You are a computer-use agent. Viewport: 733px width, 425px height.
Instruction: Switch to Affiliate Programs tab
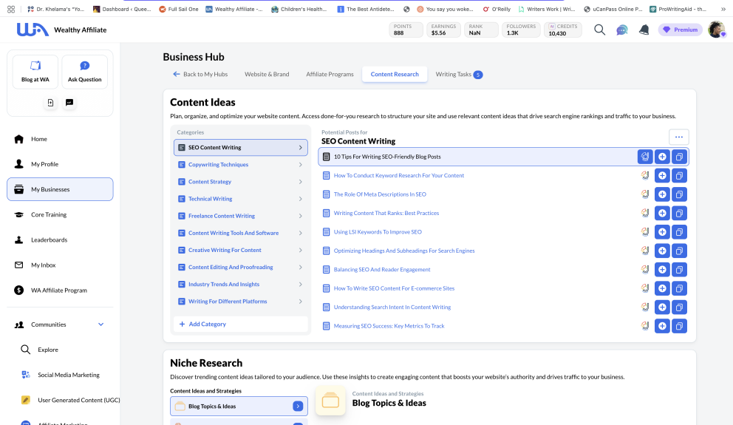pyautogui.click(x=330, y=74)
